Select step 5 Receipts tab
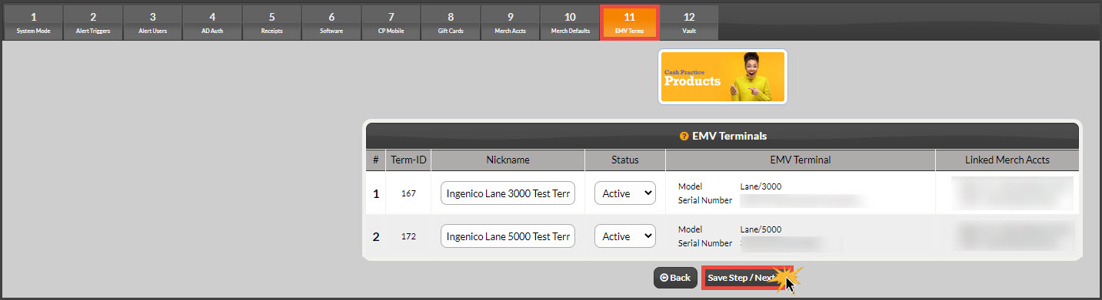Screen dimensions: 1102x300 click(x=271, y=22)
